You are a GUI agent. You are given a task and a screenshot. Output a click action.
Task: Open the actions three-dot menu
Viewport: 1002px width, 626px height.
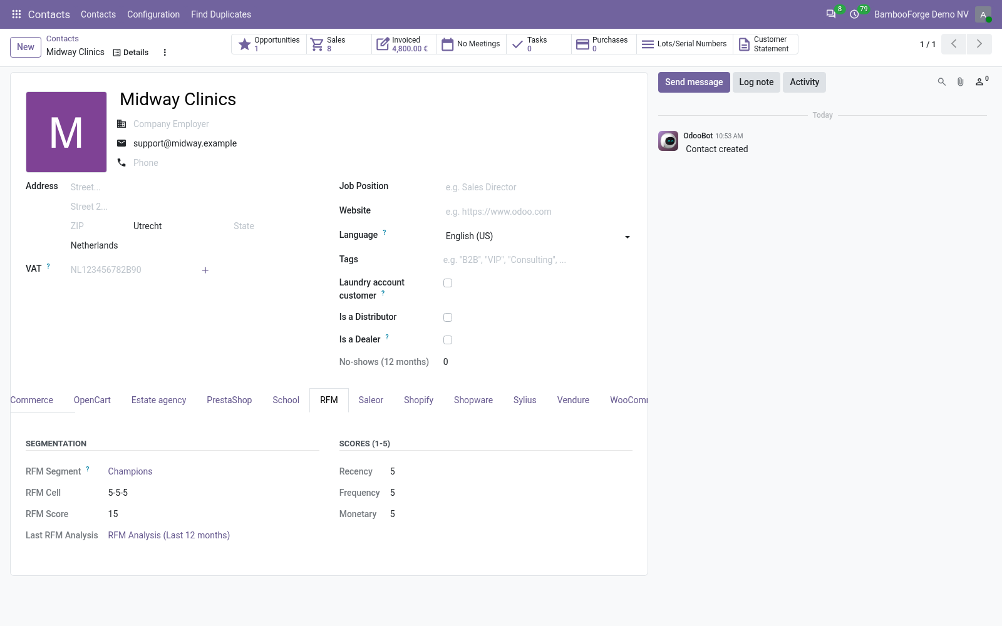click(x=165, y=53)
